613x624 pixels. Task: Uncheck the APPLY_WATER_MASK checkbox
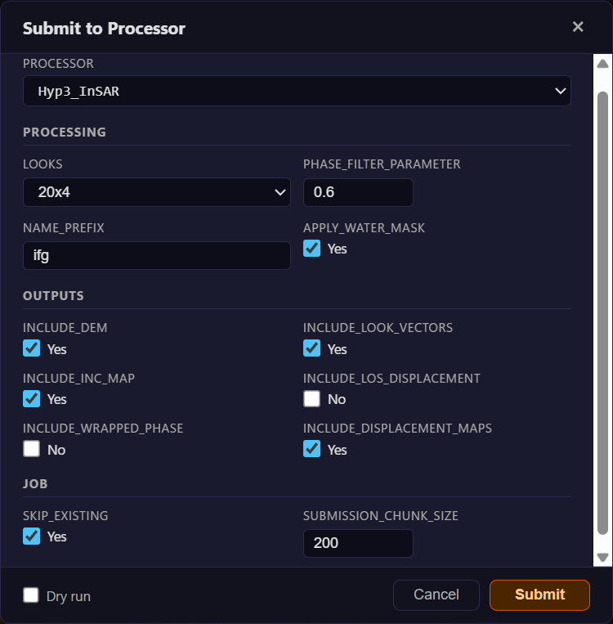point(311,249)
